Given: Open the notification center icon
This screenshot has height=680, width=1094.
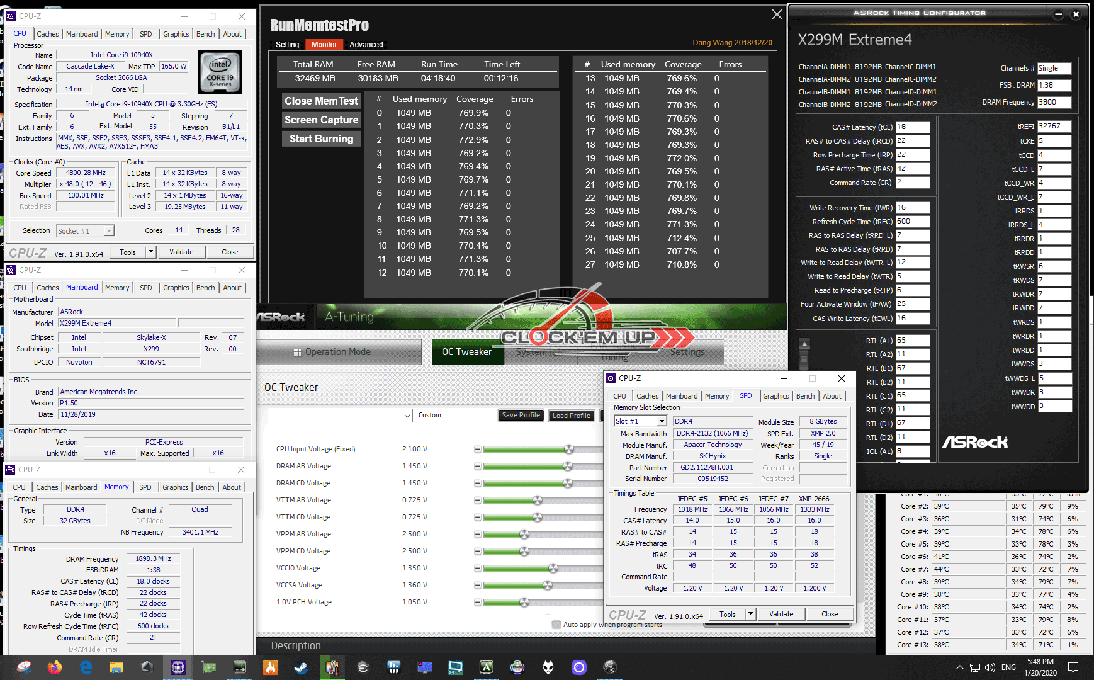Looking at the screenshot, I should pos(1074,667).
